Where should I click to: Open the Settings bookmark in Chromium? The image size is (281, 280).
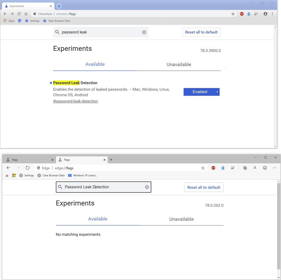pos(32,21)
